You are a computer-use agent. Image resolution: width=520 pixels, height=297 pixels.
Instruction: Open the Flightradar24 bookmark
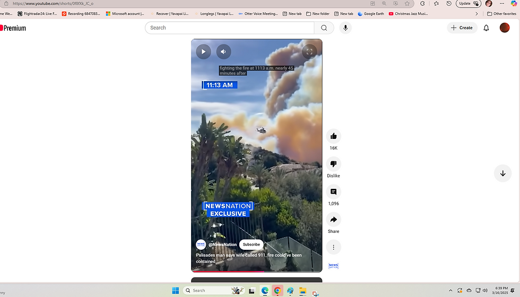(x=37, y=14)
